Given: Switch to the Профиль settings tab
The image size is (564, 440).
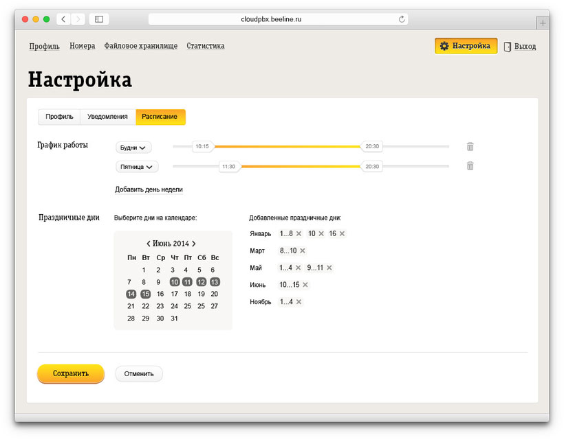Looking at the screenshot, I should (x=59, y=117).
